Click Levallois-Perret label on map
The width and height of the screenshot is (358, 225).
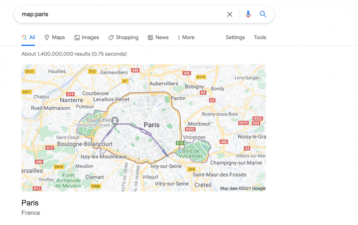tap(111, 99)
